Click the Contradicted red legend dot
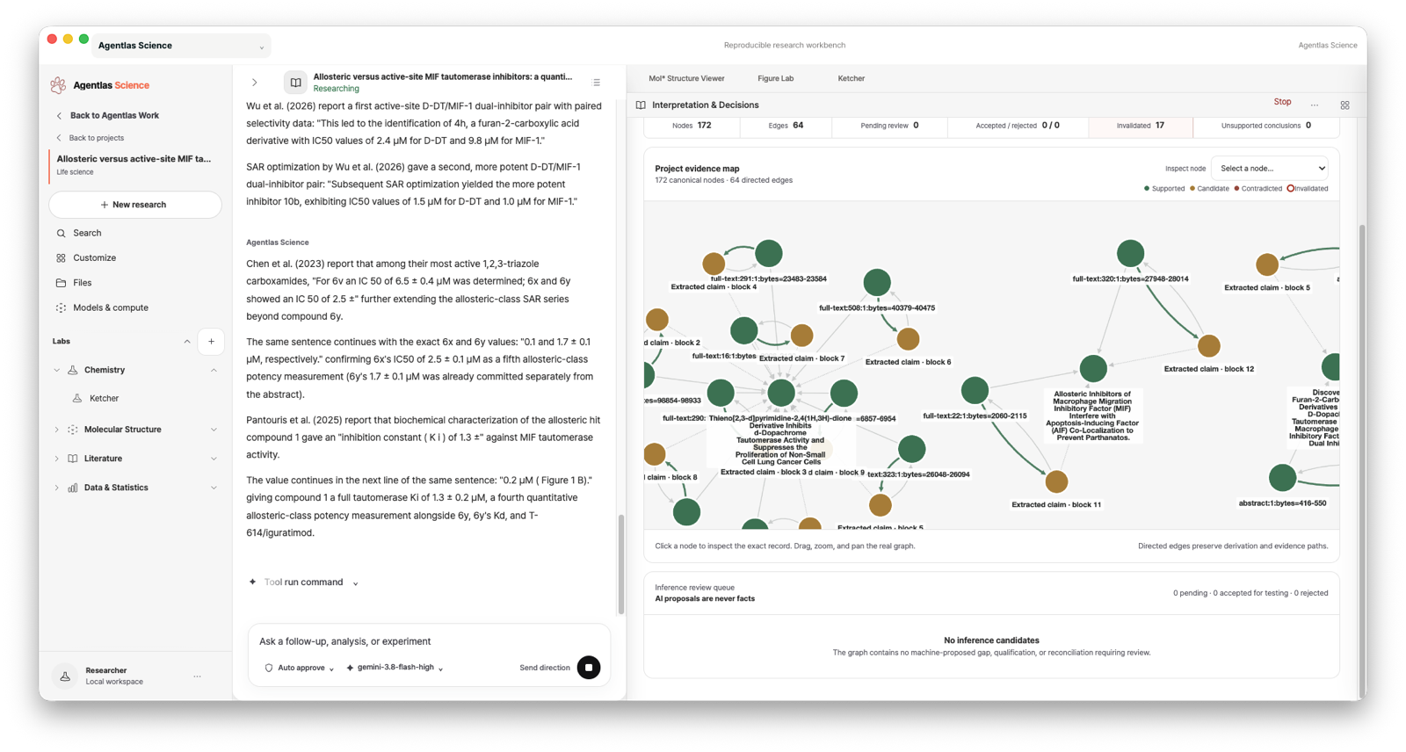 click(x=1236, y=189)
